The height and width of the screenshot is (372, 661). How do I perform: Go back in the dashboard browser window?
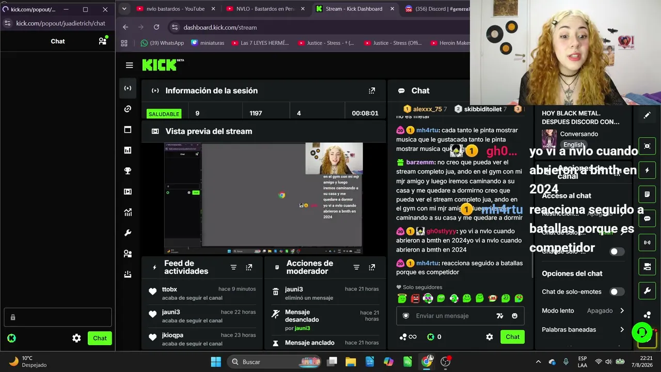pos(125,27)
